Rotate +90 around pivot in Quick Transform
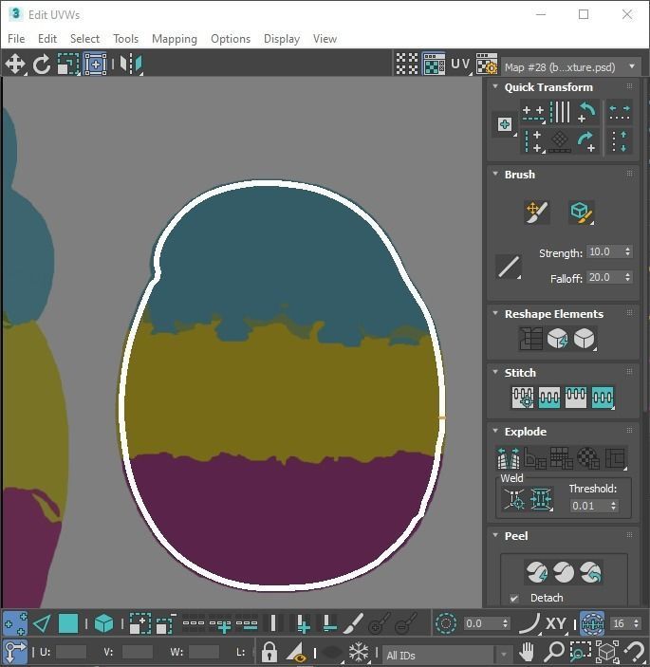 coord(587,140)
